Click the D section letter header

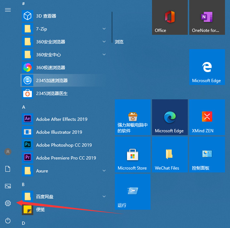pyautogui.click(x=23, y=223)
